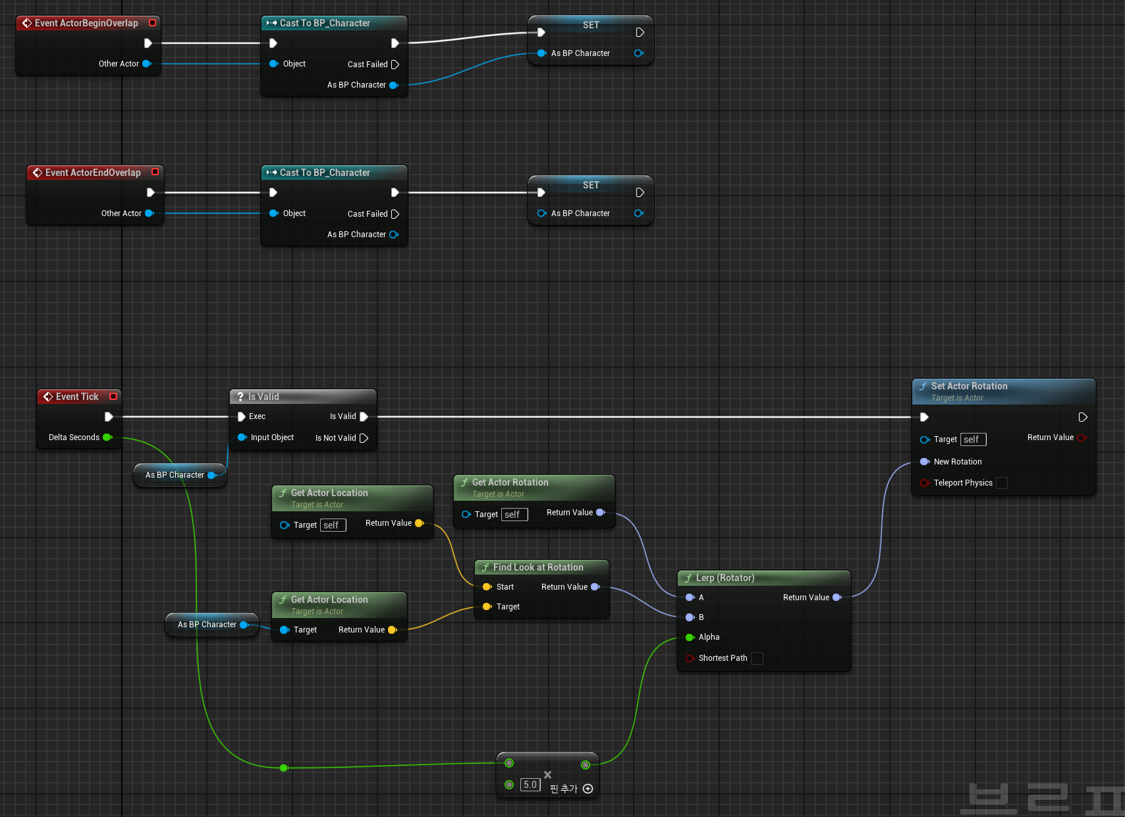1125x817 pixels.
Task: Select the Lerp (Rotator) node title
Action: pyautogui.click(x=725, y=578)
